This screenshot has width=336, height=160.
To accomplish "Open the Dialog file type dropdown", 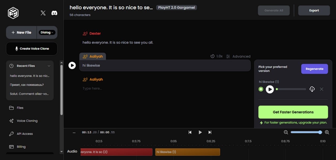I will [47, 32].
